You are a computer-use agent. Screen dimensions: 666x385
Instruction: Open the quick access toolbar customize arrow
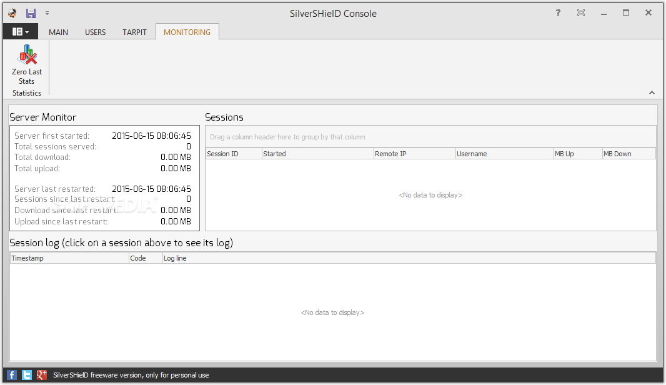click(47, 13)
